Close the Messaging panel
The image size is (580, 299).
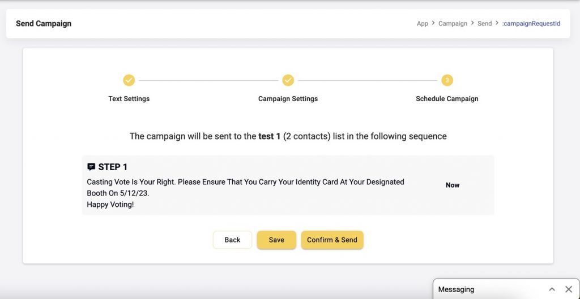(x=569, y=289)
